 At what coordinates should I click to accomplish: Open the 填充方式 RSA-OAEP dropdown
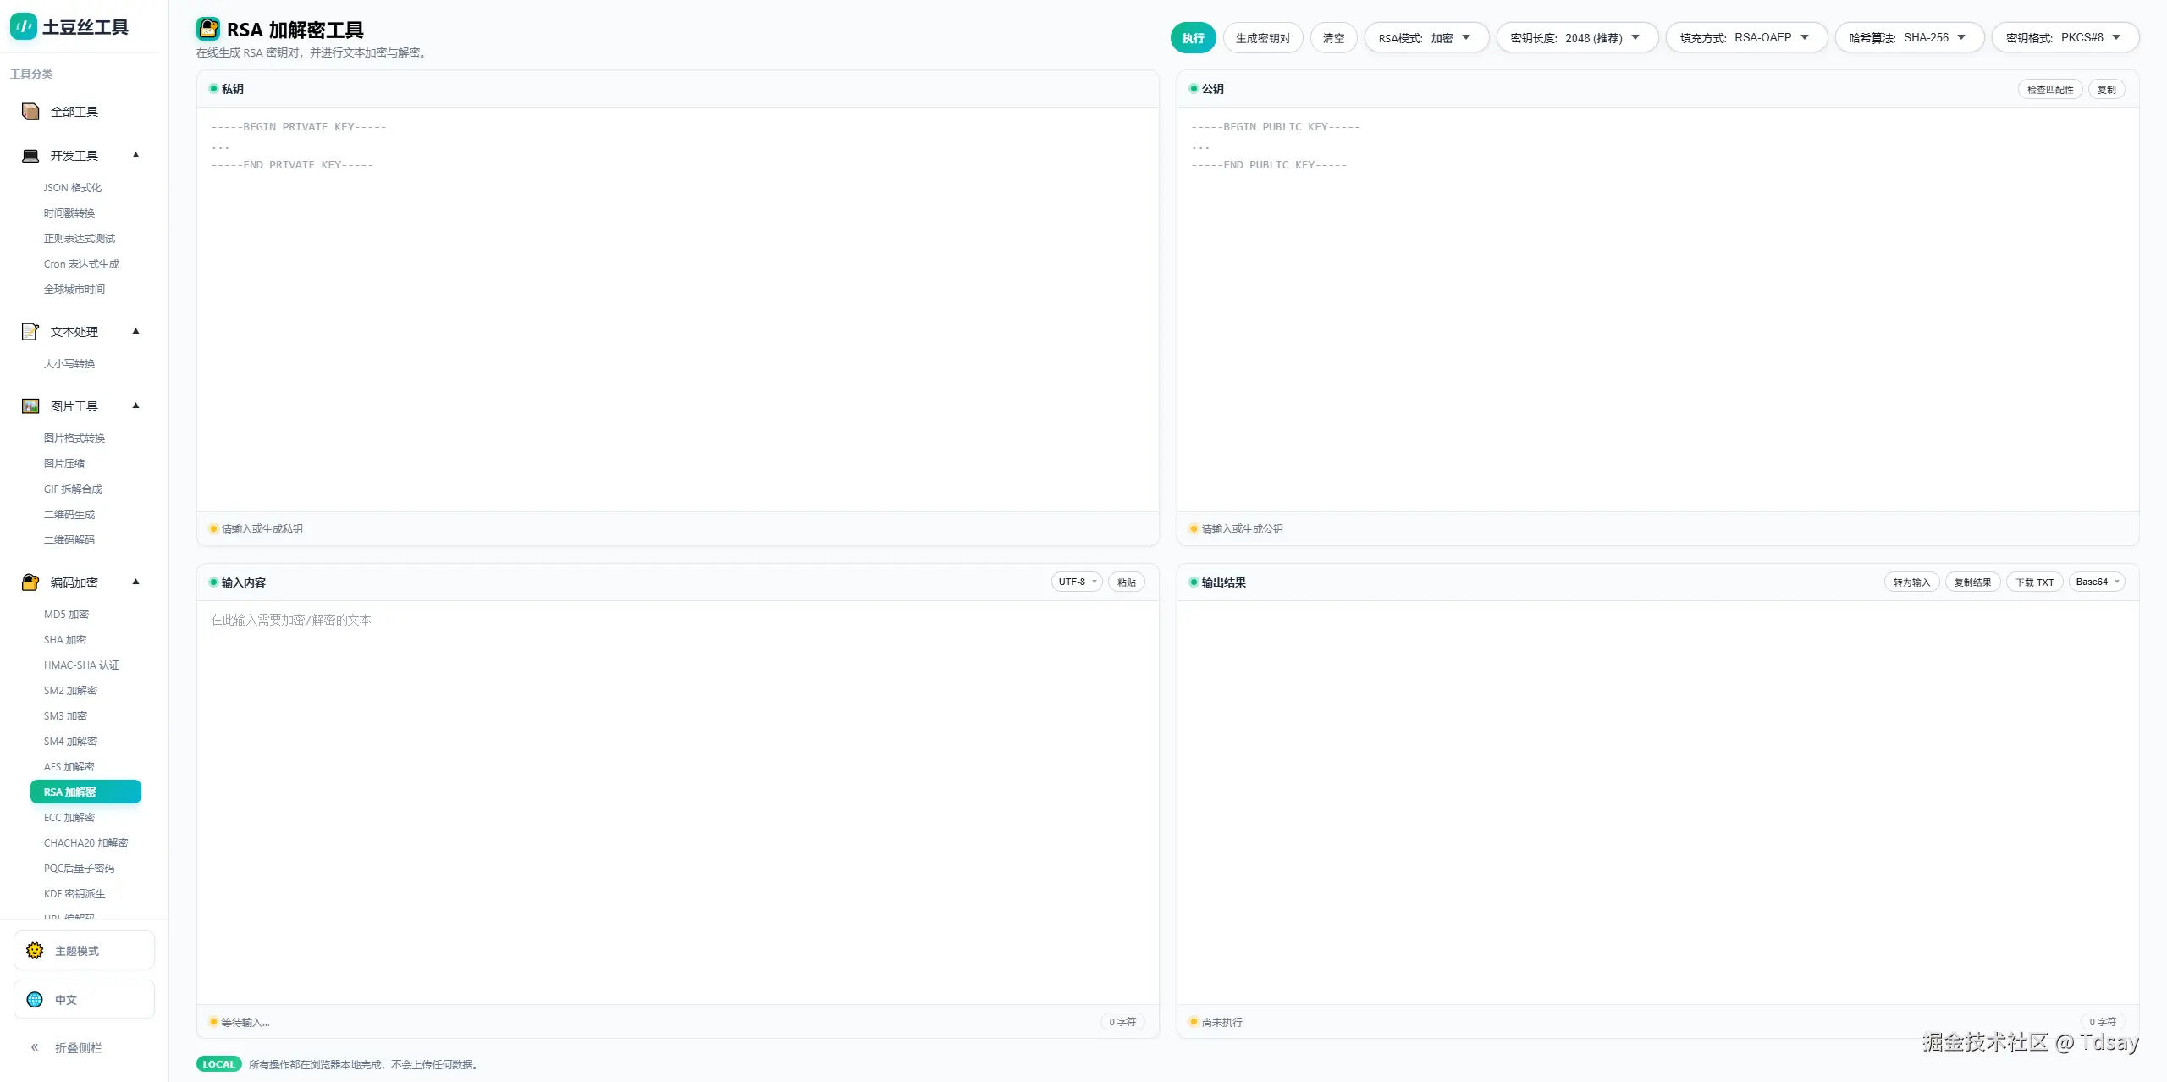pyautogui.click(x=1745, y=38)
